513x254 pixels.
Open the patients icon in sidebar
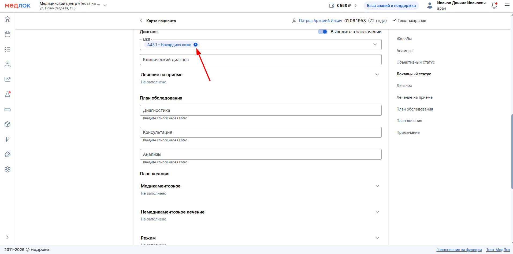[x=8, y=64]
